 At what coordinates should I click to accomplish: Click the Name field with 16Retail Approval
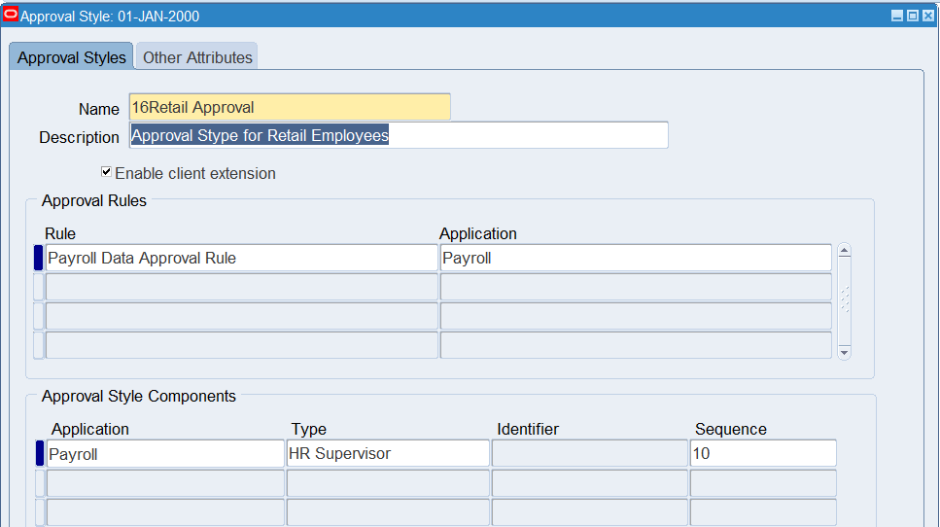(289, 107)
